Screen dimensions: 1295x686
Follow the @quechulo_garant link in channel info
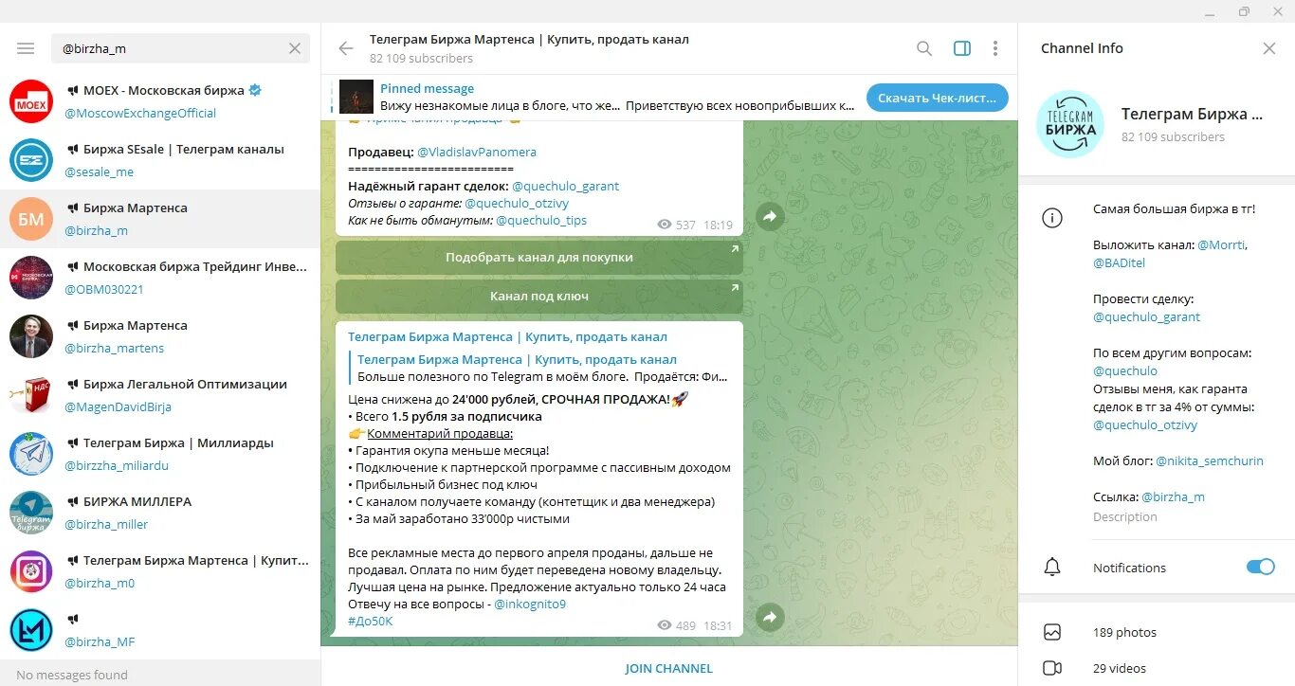pos(1146,316)
